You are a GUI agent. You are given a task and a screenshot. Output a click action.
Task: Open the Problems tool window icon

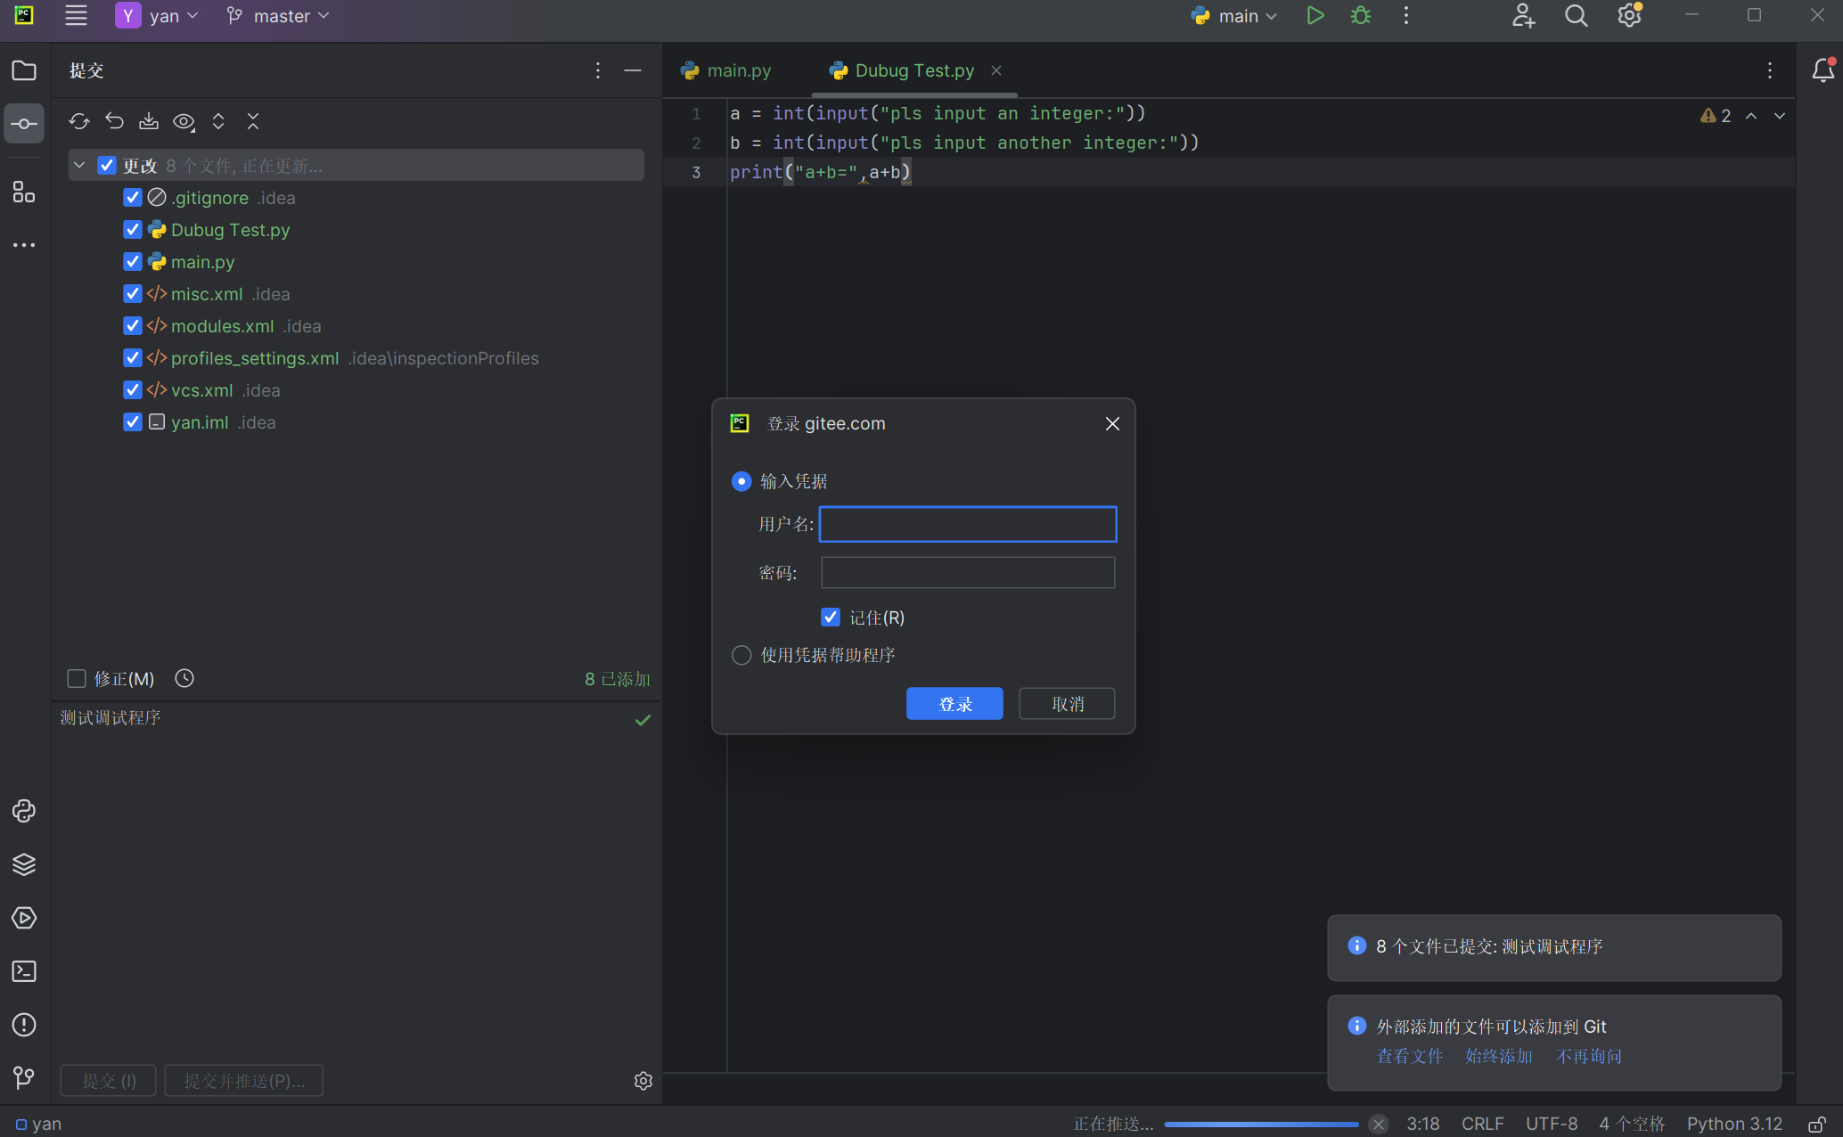pyautogui.click(x=24, y=1025)
